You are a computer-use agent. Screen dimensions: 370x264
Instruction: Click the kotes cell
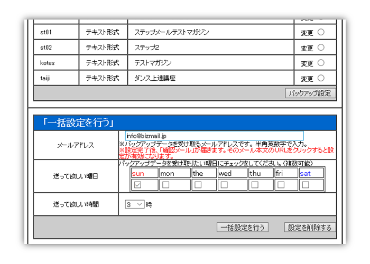click(56, 63)
